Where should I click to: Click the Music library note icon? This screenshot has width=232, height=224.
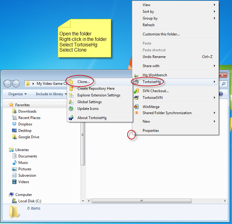point(14,162)
